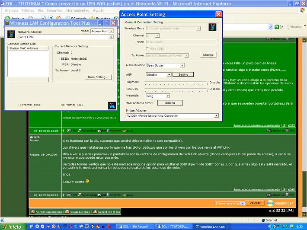The height and width of the screenshot is (230, 307).
Task: Click mensaje privado icon in 14:05 post row
Action: click(x=88, y=131)
